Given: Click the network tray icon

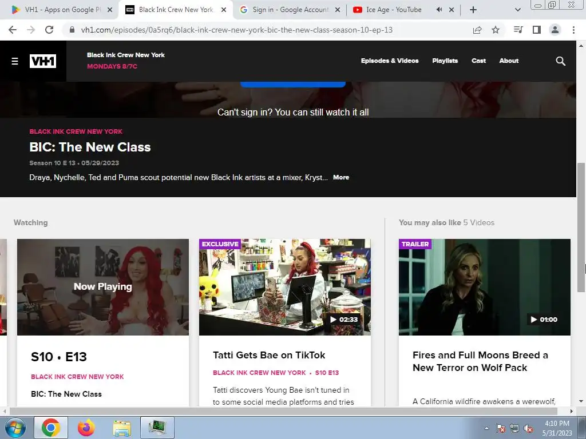Looking at the screenshot, I should click(x=514, y=428).
